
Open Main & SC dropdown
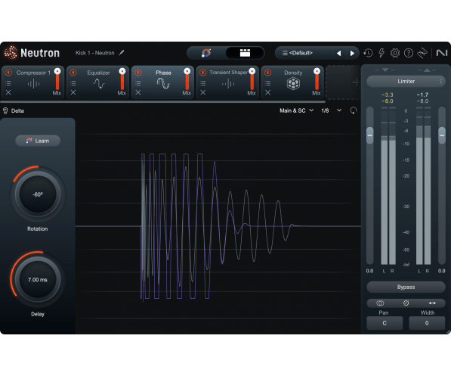[296, 110]
